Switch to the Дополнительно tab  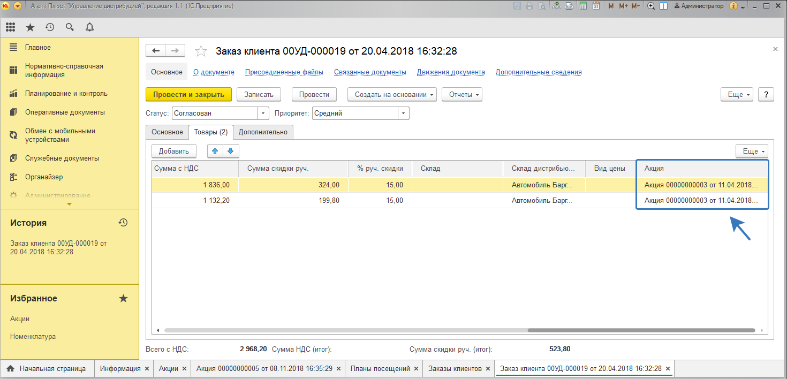(263, 132)
